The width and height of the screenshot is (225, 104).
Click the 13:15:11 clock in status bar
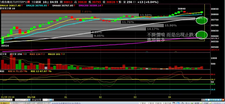tap(217, 103)
